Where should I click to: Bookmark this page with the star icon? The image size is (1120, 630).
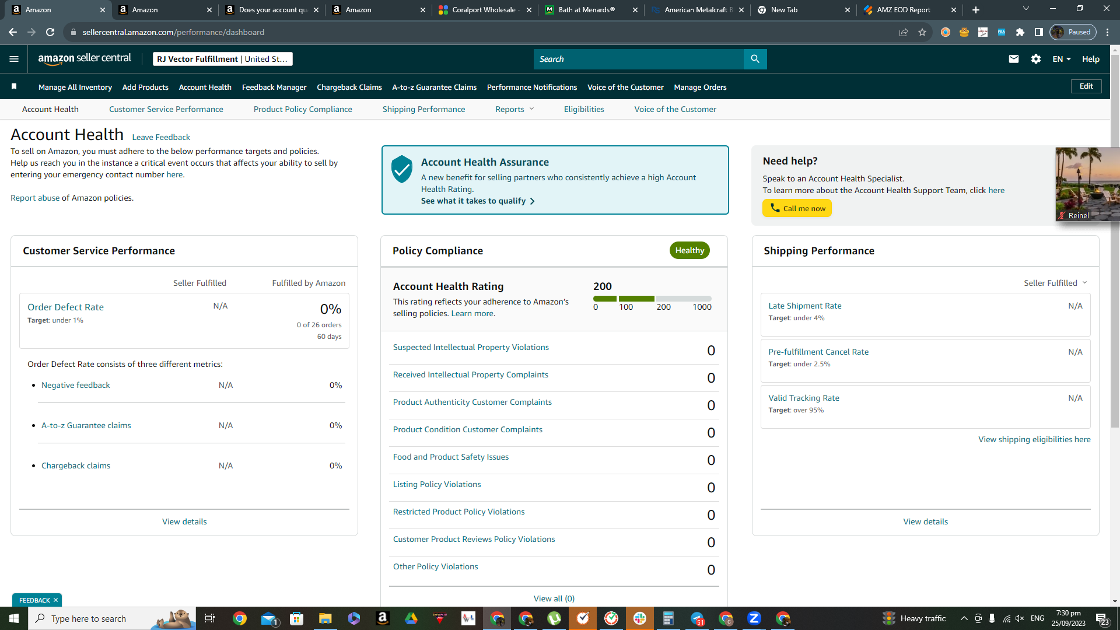click(x=922, y=32)
